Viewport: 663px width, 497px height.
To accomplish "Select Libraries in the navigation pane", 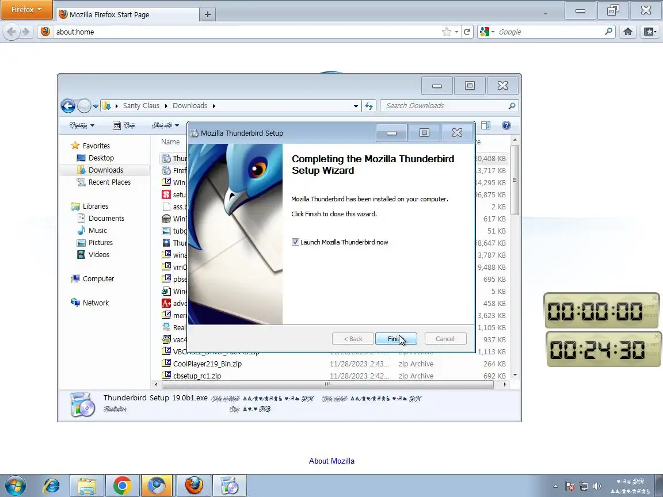I will point(95,207).
